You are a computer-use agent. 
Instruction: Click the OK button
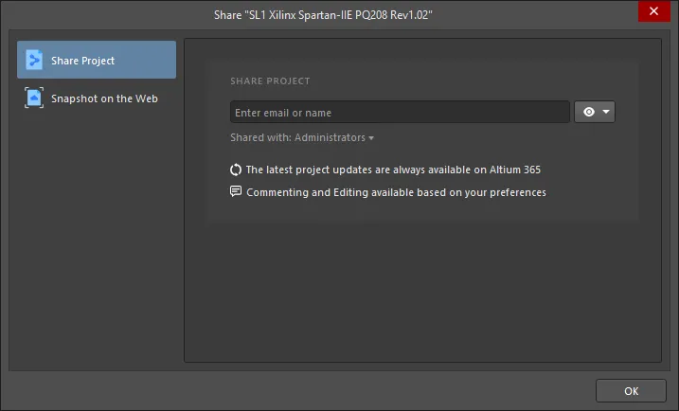(631, 391)
